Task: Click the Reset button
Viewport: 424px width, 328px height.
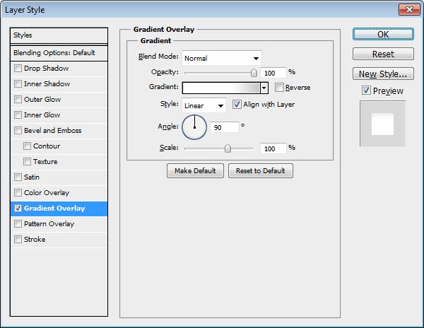Action: [383, 54]
